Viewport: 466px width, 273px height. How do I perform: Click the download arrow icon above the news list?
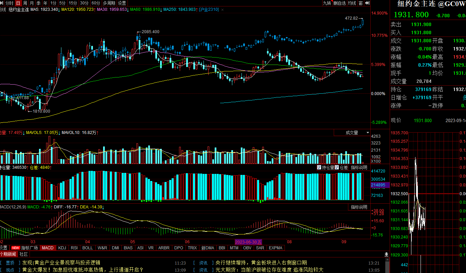[386, 254]
